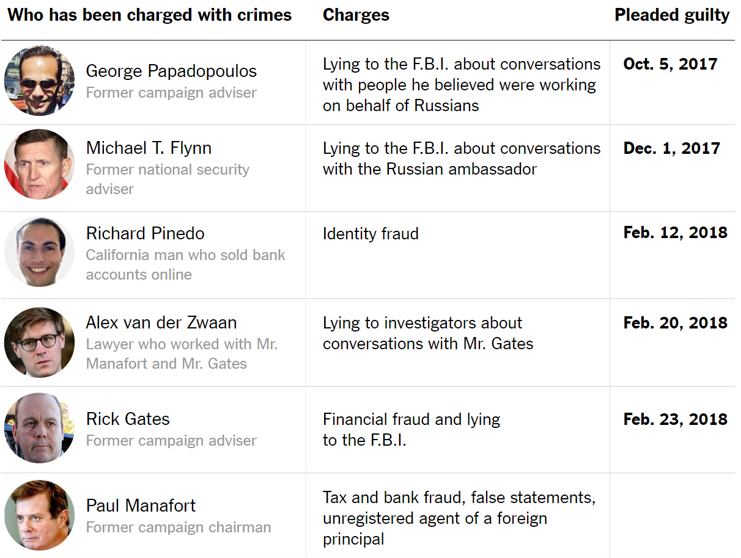Image resolution: width=741 pixels, height=558 pixels.
Task: Click Paul Manafort's circular photo
Action: tap(39, 515)
